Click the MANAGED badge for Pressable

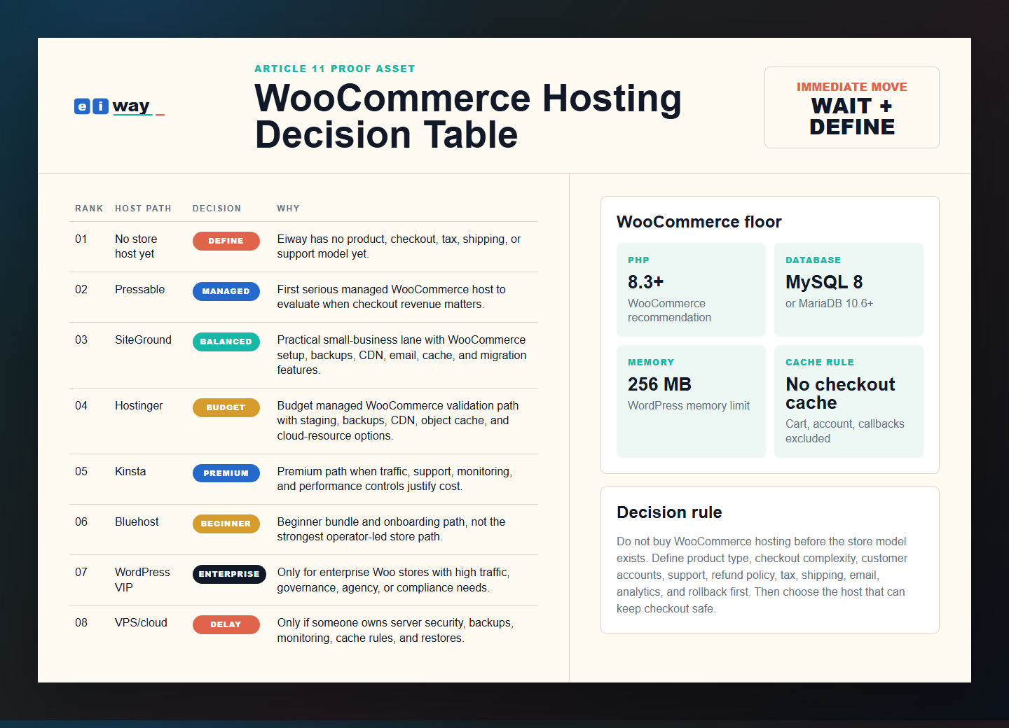click(x=226, y=291)
